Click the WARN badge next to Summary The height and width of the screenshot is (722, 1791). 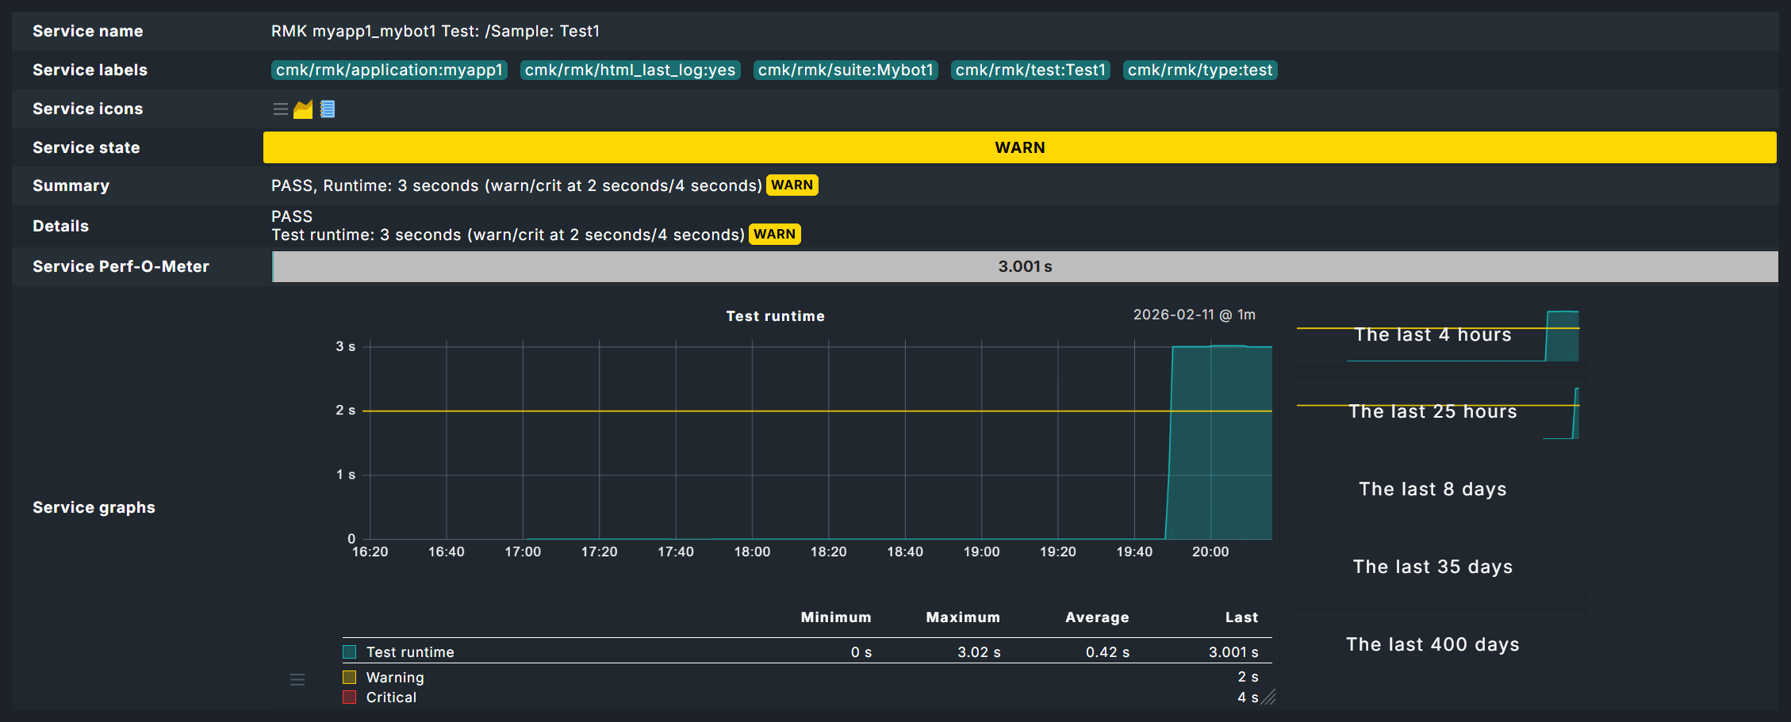pos(792,185)
